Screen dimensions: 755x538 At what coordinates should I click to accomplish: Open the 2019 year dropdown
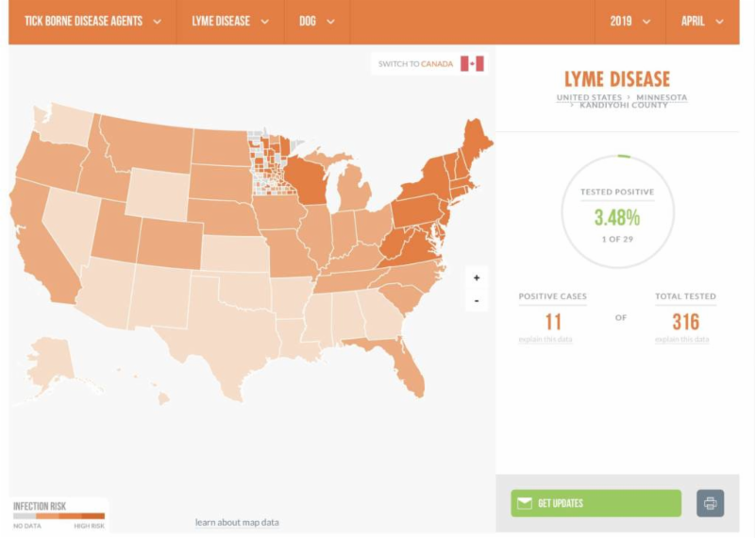tap(629, 22)
